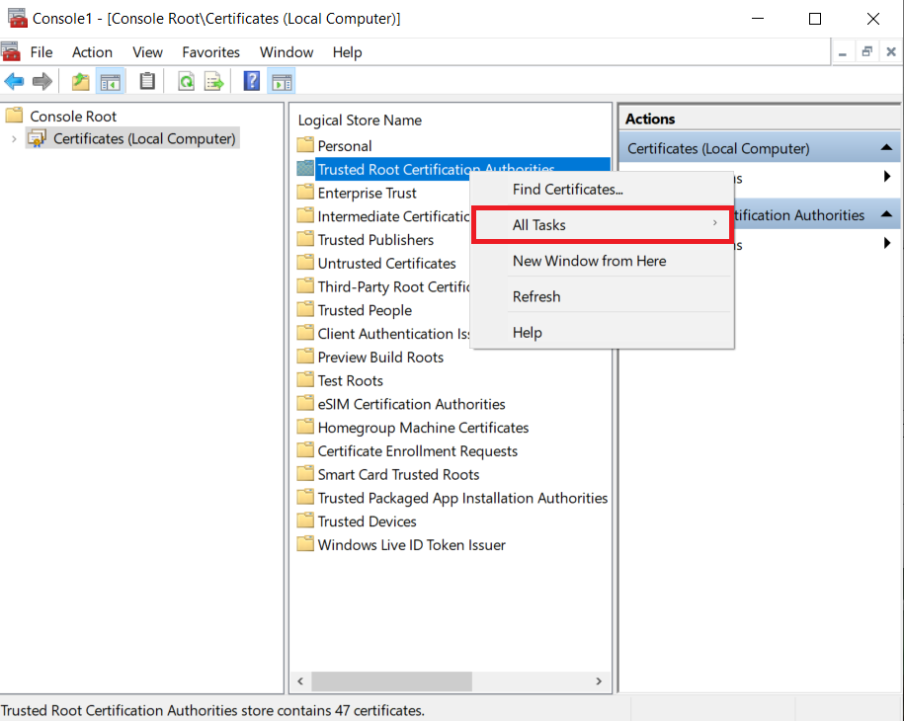The height and width of the screenshot is (721, 904).
Task: Open first More Actions submenu arrow
Action: coord(887,177)
